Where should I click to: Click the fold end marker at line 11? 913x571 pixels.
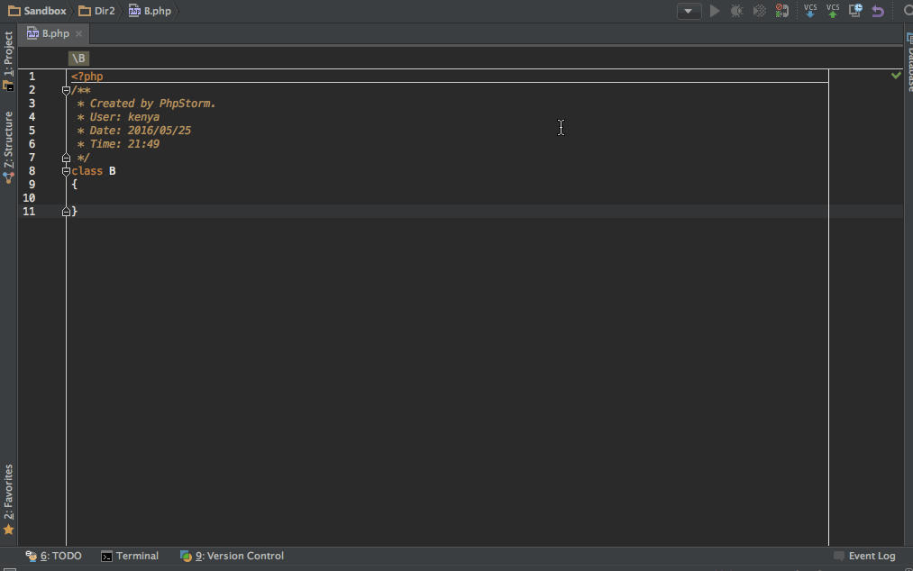pyautogui.click(x=66, y=212)
